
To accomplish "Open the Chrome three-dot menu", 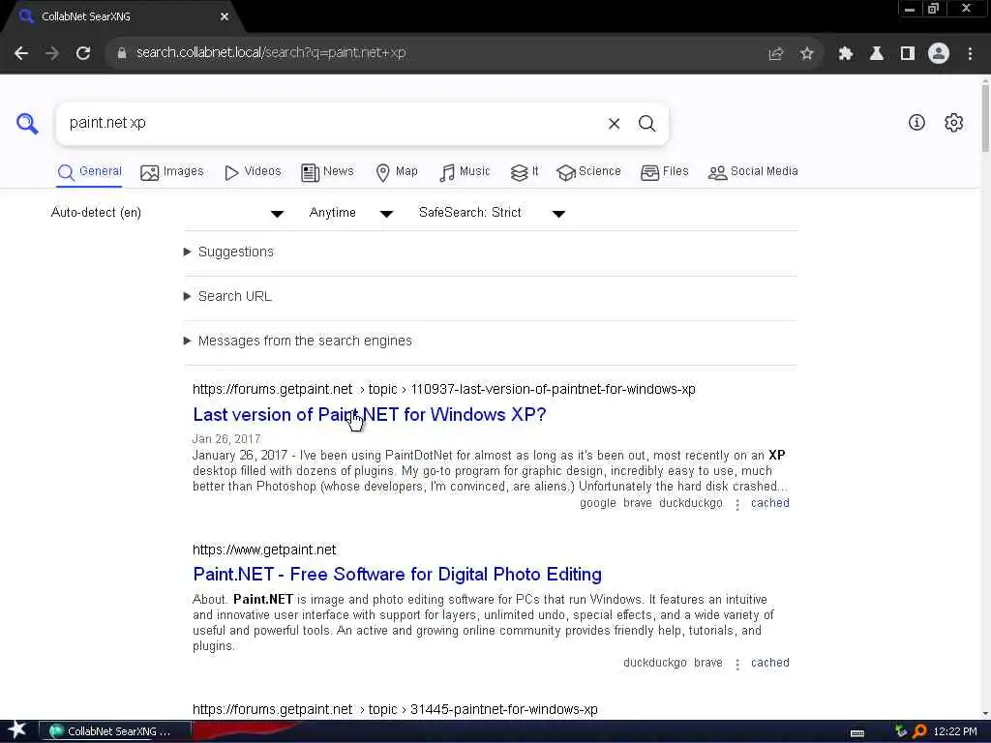I will coord(970,54).
